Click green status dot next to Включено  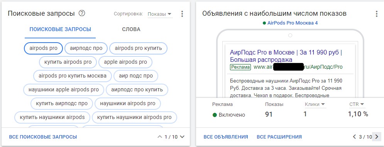pos(215,115)
